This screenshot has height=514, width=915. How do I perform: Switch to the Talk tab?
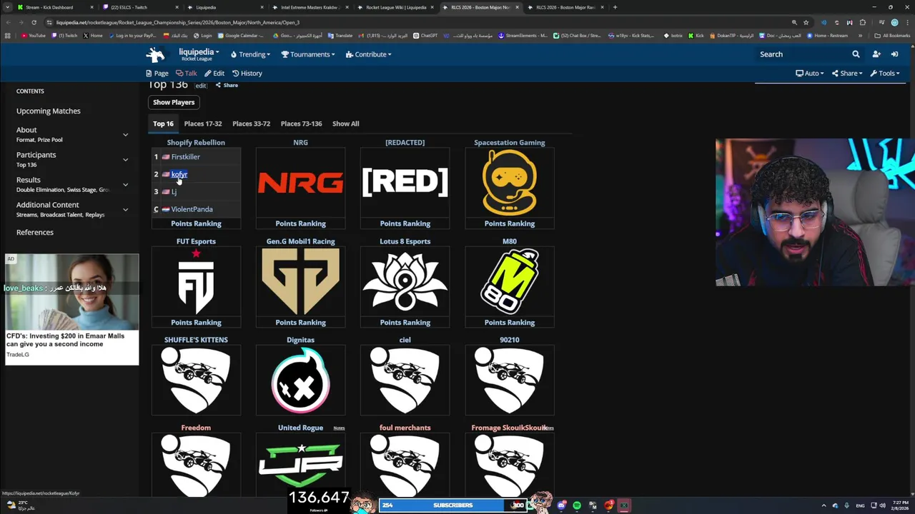[187, 74]
